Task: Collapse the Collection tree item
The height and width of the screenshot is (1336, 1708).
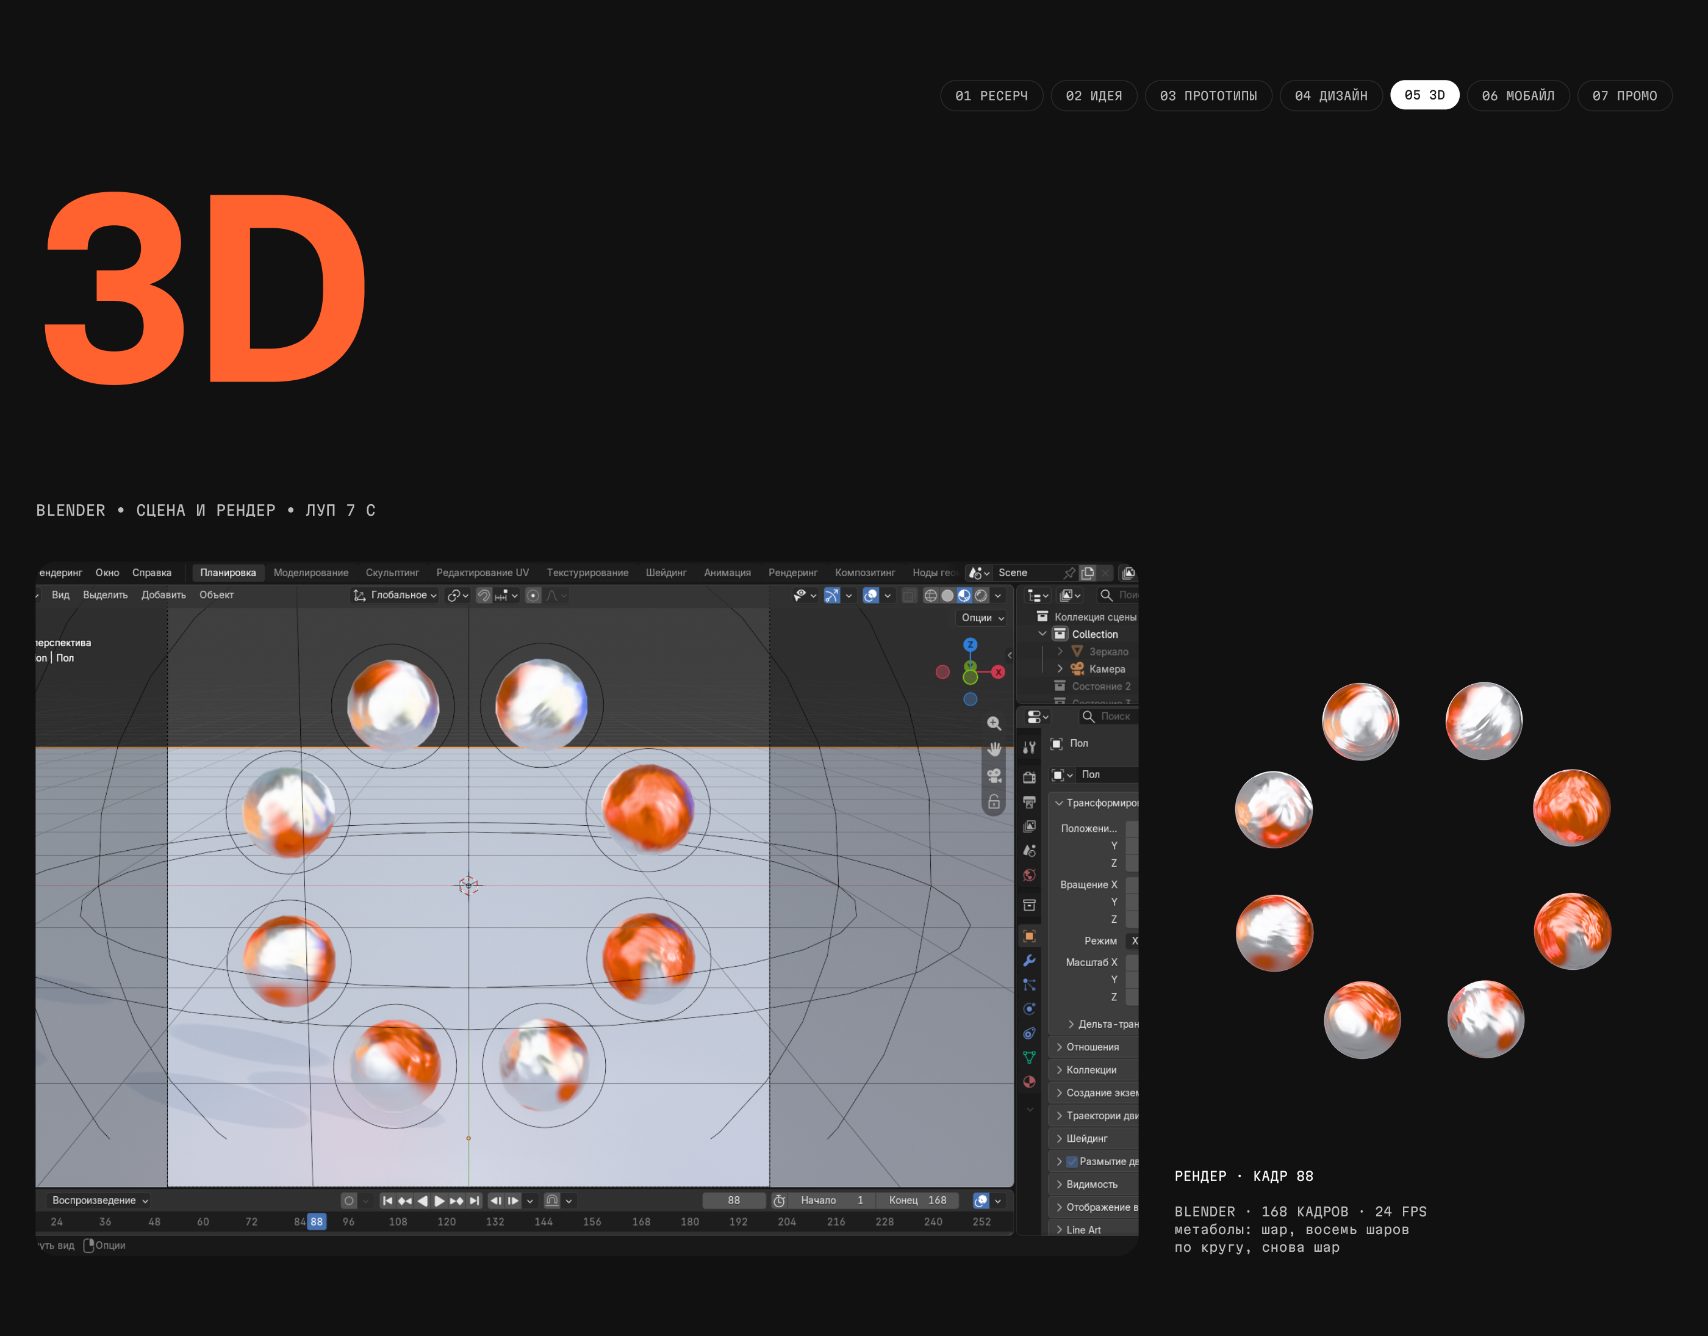Action: click(x=1042, y=634)
